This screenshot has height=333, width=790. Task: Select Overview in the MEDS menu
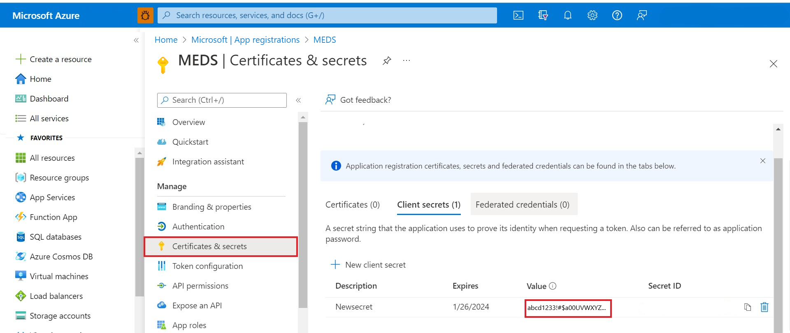click(181, 122)
